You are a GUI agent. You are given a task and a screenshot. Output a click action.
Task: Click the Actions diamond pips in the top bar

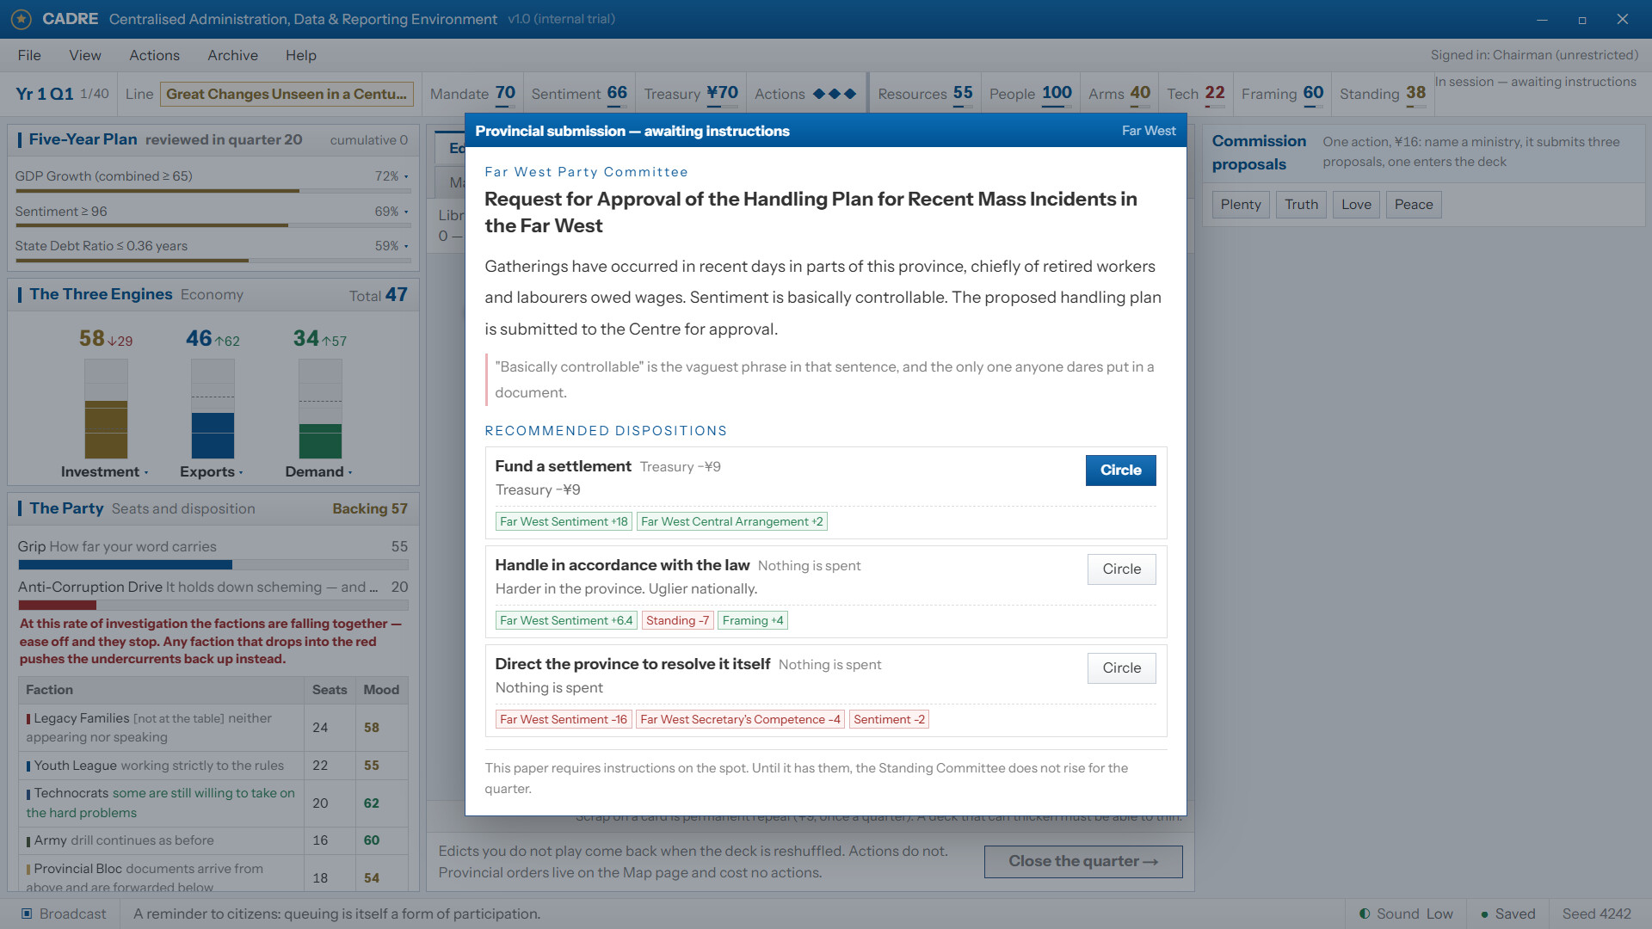[x=835, y=94]
